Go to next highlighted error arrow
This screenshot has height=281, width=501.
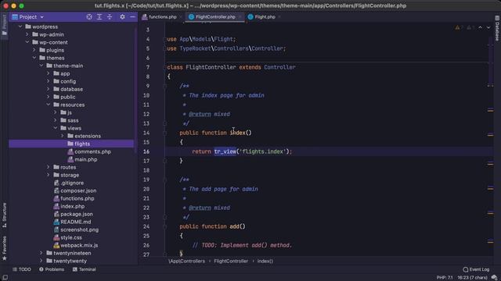[488, 28]
